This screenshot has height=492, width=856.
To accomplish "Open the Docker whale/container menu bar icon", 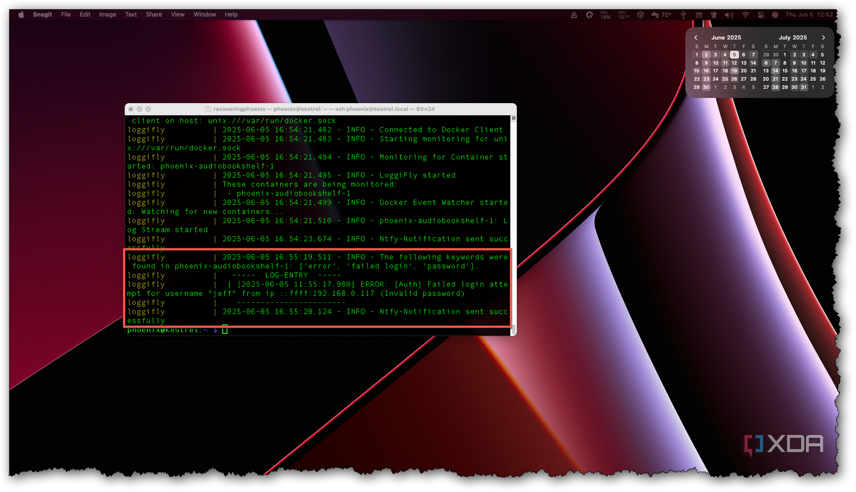I will (x=640, y=15).
